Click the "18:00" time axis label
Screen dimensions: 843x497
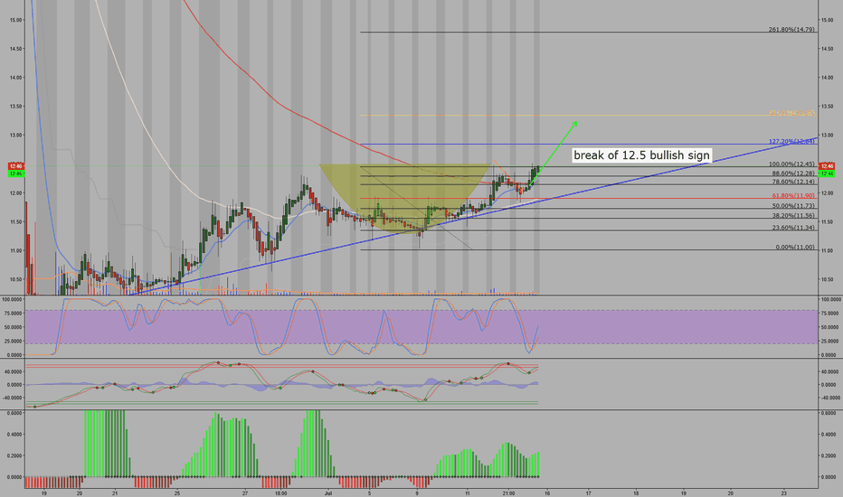pyautogui.click(x=280, y=492)
